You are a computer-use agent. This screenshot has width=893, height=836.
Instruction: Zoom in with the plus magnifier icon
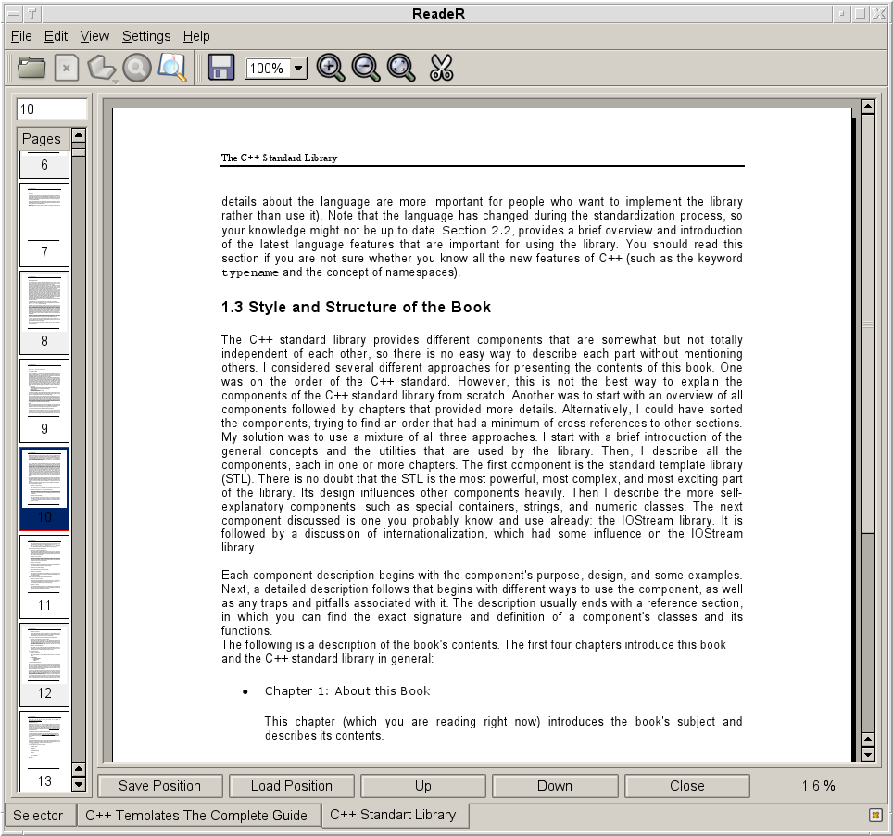(x=331, y=68)
